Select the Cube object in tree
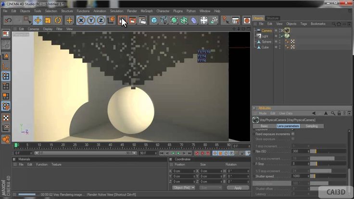Viewport: 354px width, 199px height. click(x=265, y=47)
